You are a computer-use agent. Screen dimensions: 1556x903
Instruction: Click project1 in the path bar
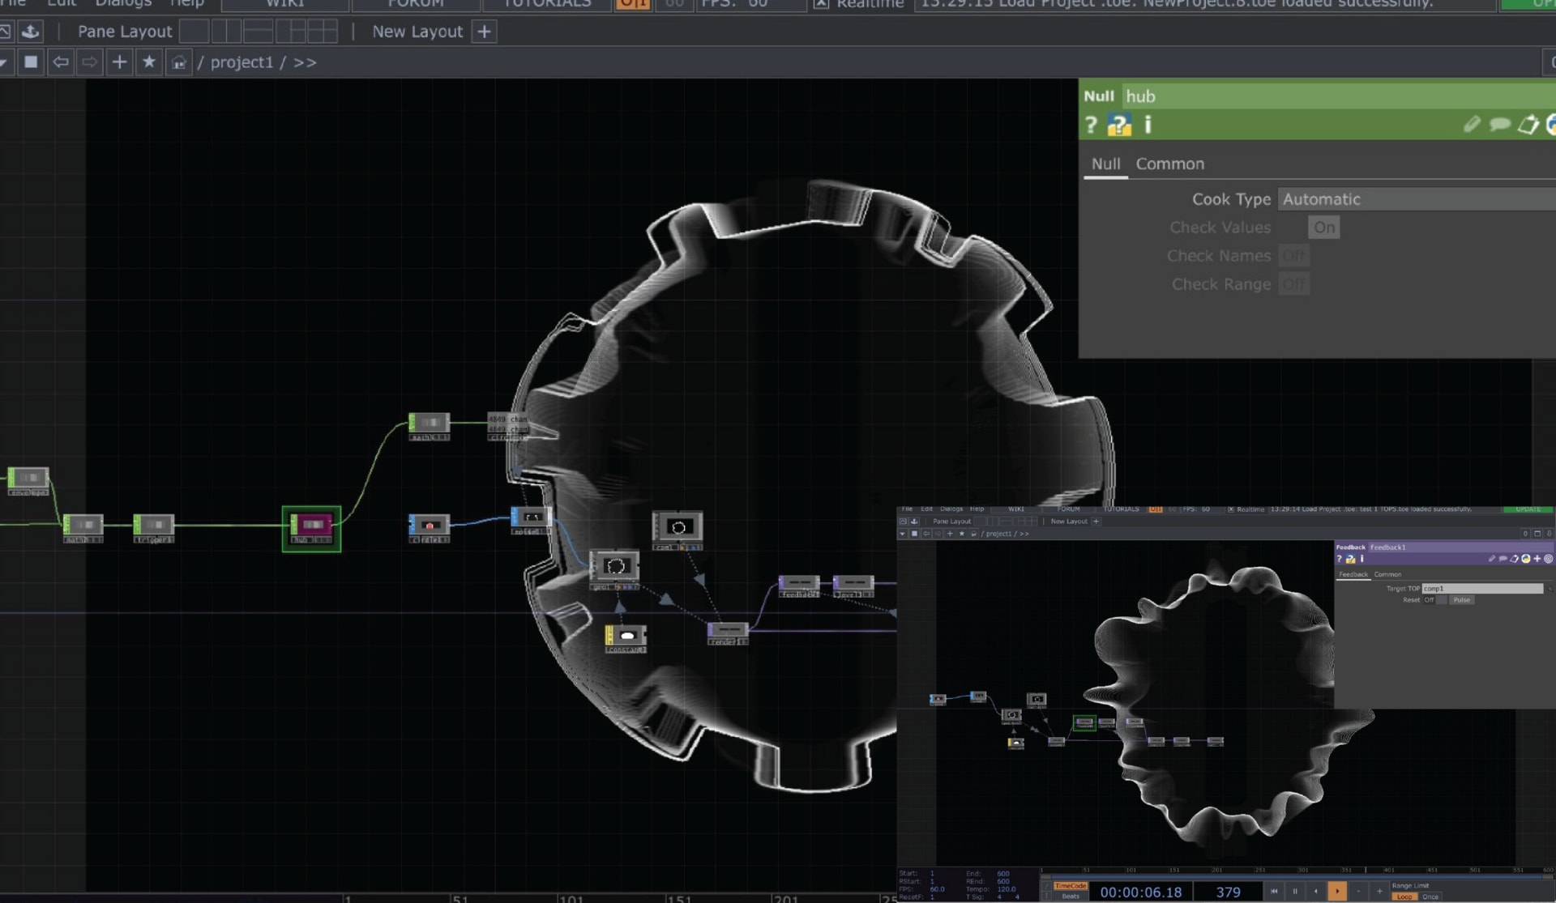coord(242,62)
